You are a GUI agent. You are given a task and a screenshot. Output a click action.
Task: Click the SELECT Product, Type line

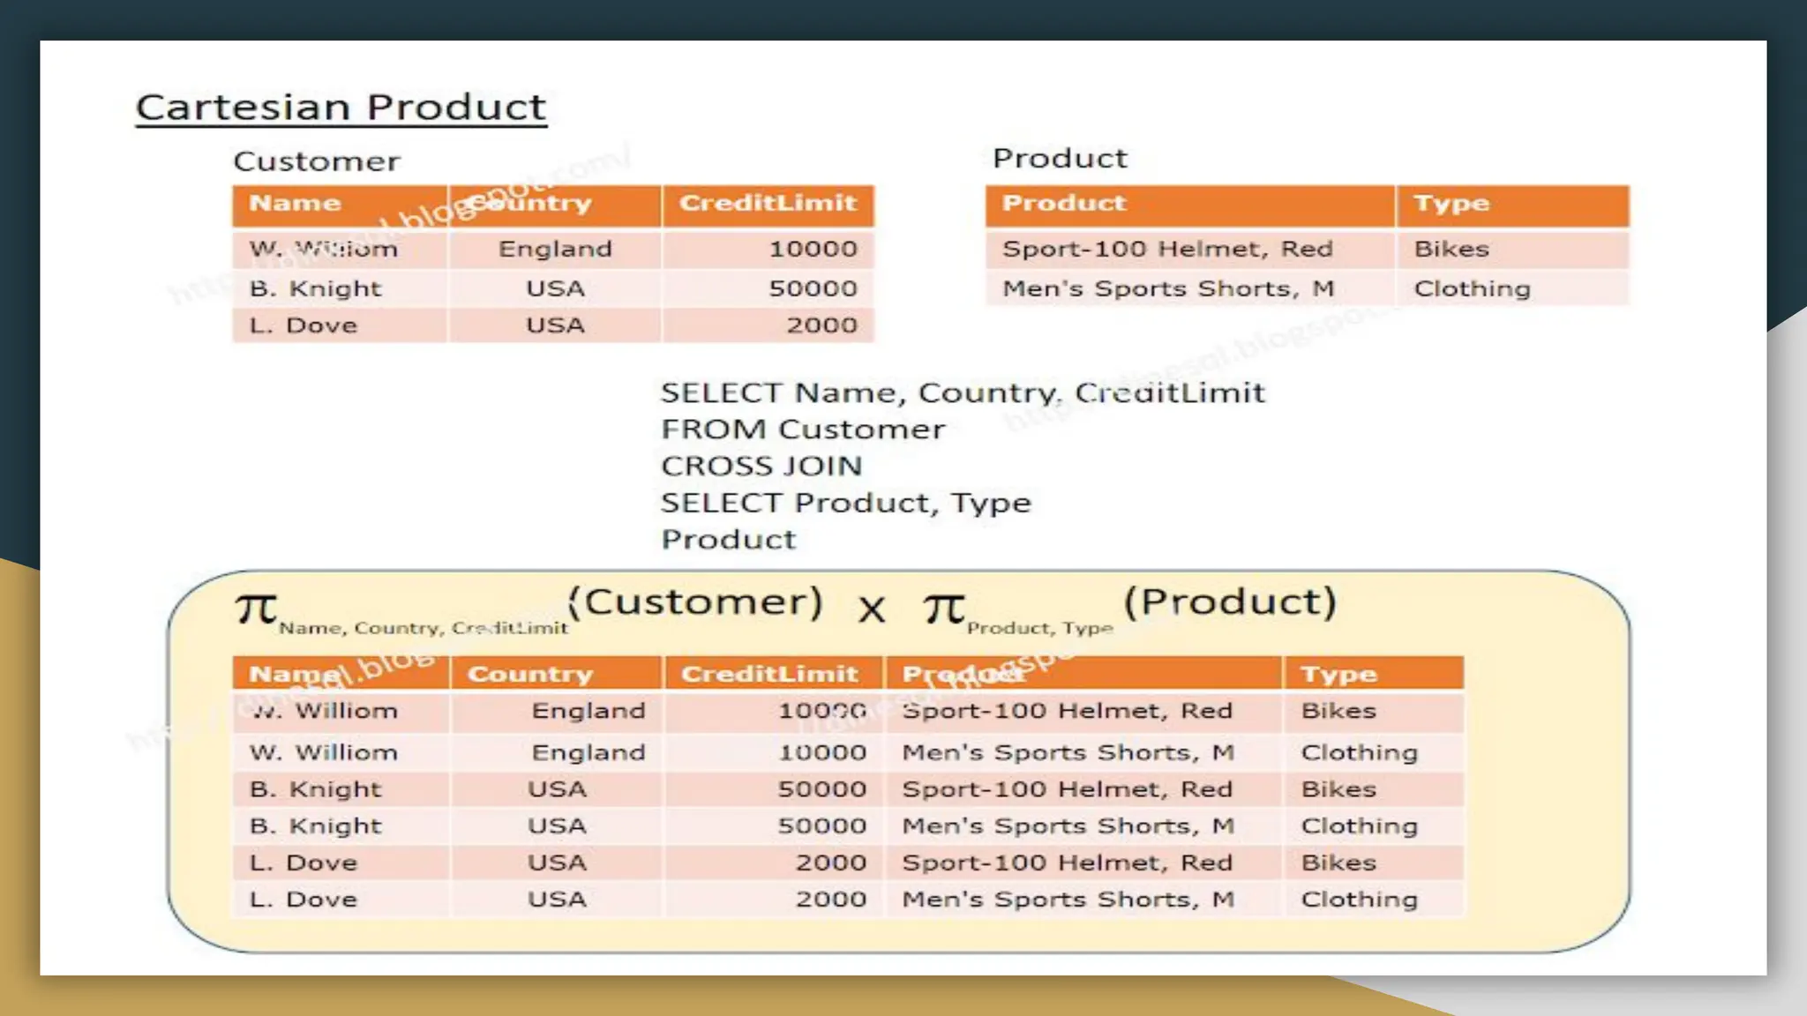click(x=845, y=503)
